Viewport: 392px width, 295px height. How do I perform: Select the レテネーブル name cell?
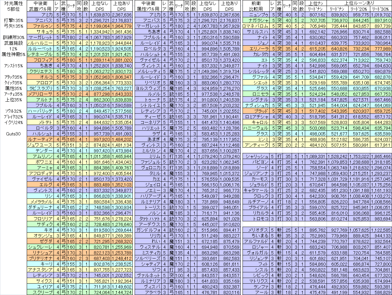click(40, 54)
